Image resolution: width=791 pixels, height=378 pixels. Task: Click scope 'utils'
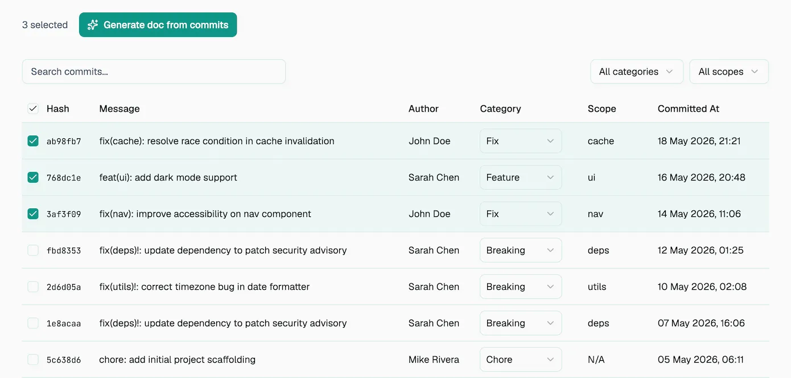597,287
